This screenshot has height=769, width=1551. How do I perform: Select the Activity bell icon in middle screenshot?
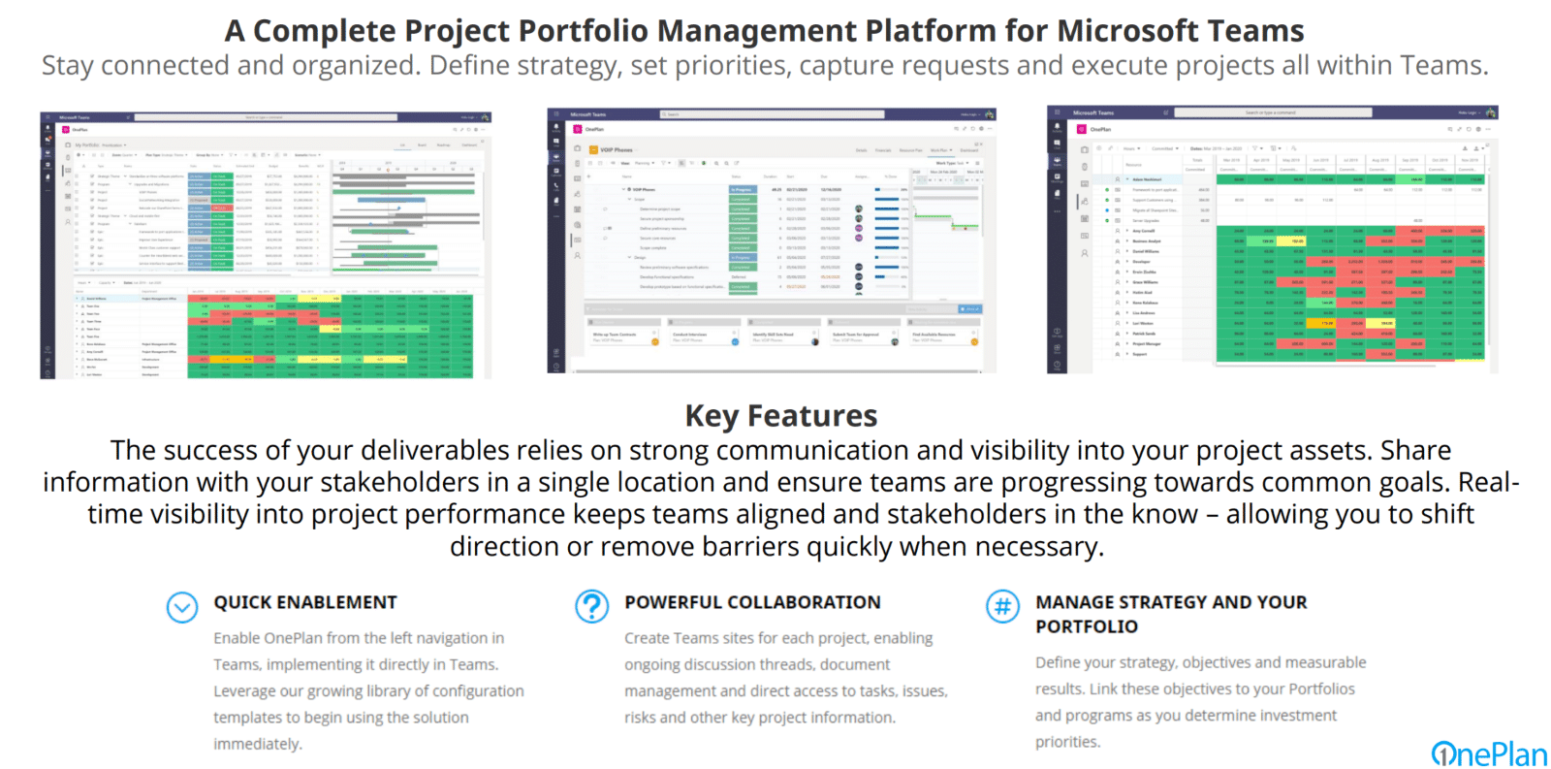[x=556, y=127]
